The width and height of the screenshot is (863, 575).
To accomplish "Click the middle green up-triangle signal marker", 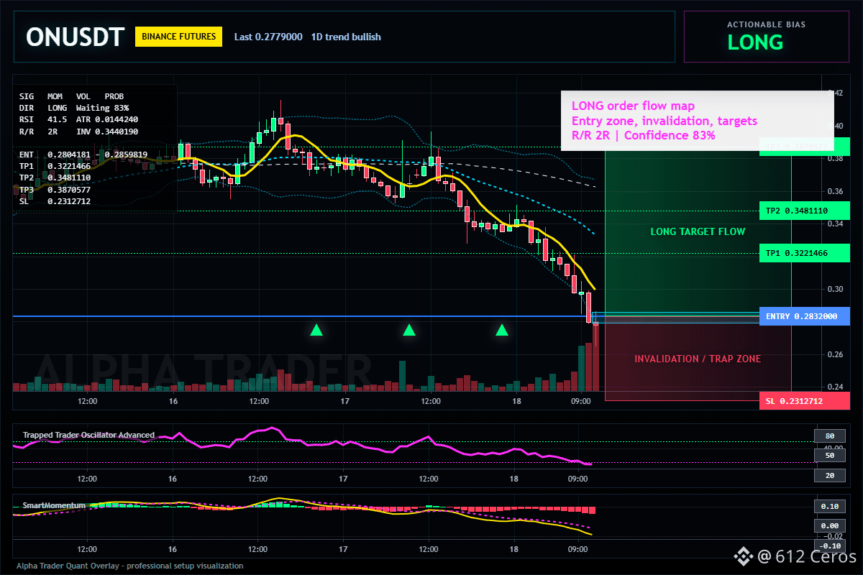I will (x=408, y=330).
